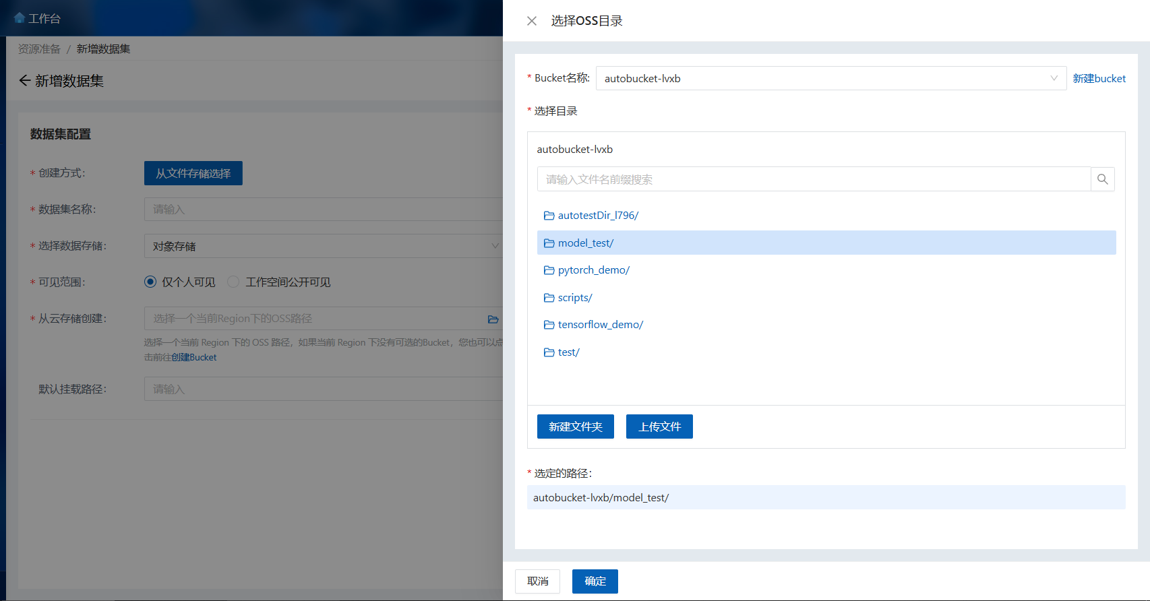Click the back arrow beside 新增数据集
Viewport: 1150px width, 601px height.
pos(24,81)
